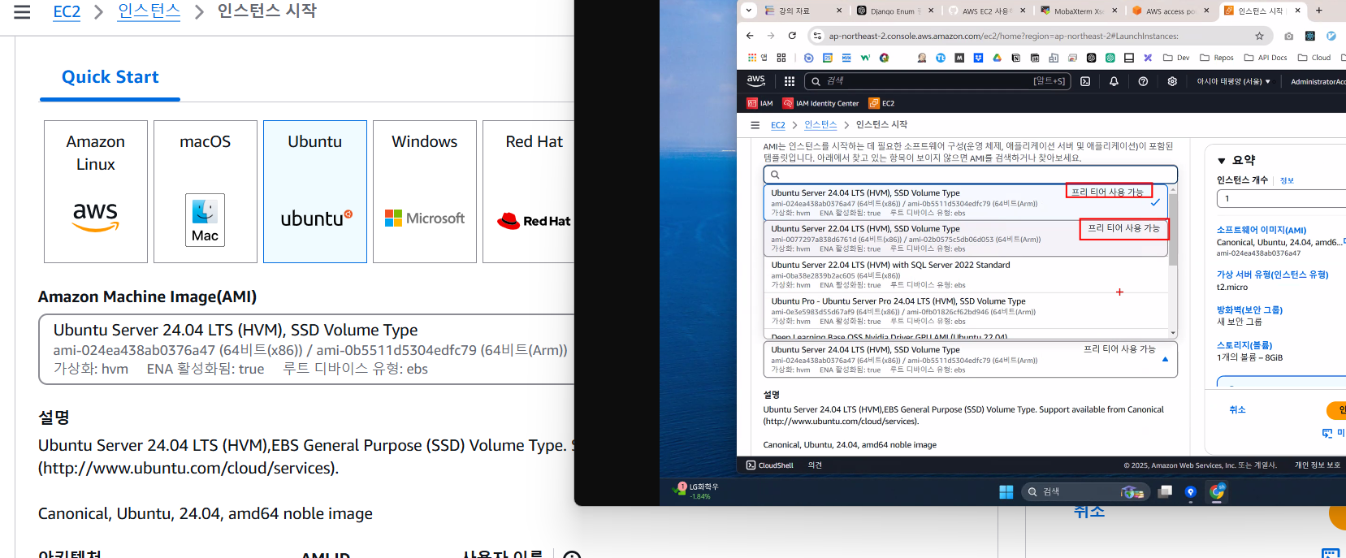Open Task View on the Windows taskbar
Image resolution: width=1346 pixels, height=558 pixels.
point(1165,491)
